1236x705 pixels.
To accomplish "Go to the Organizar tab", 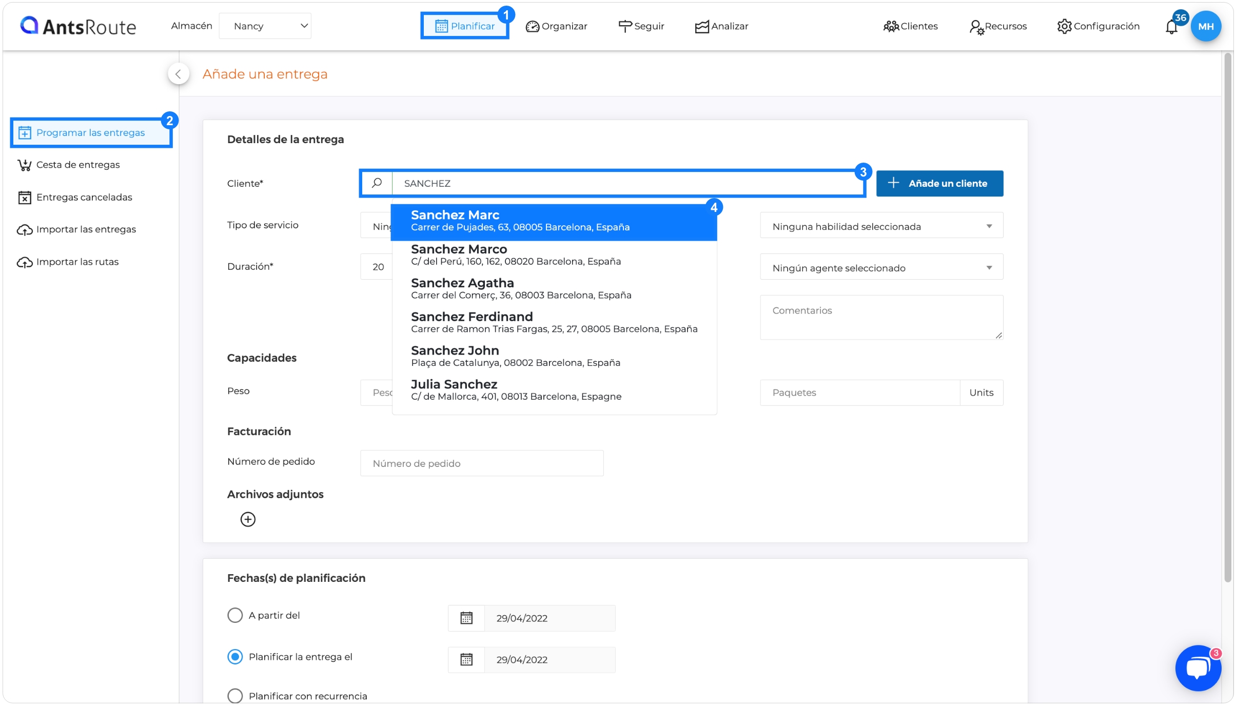I will (x=556, y=26).
